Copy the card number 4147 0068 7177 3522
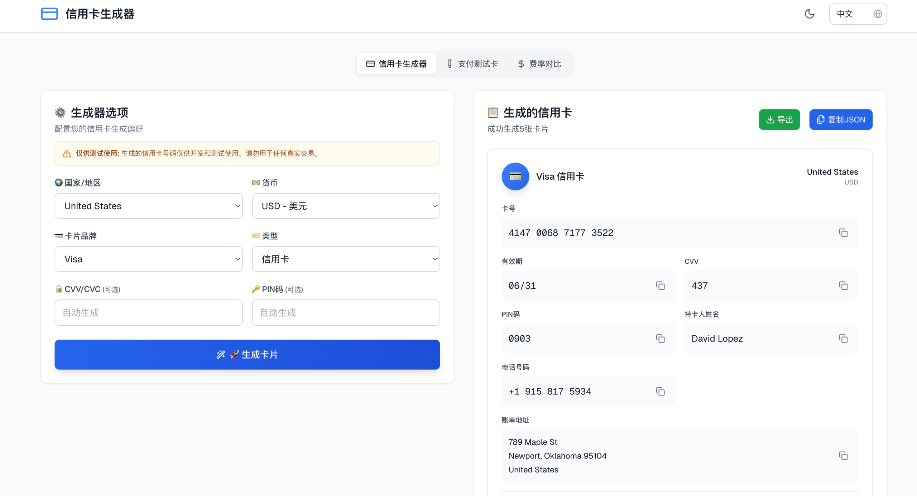The width and height of the screenshot is (917, 496). [x=843, y=233]
